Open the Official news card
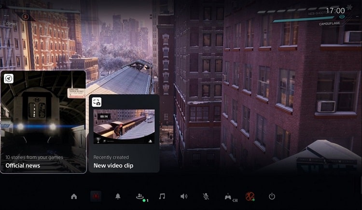The width and height of the screenshot is (362, 210). [x=43, y=122]
